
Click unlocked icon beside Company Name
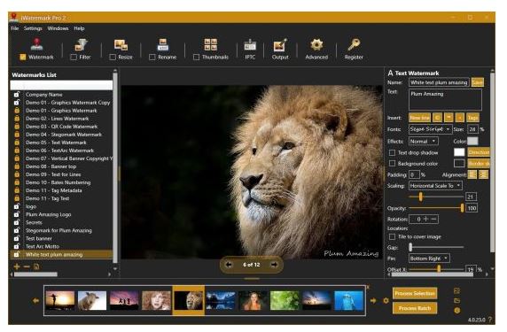(17, 95)
